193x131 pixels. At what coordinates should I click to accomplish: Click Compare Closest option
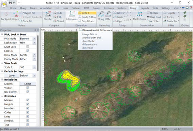pyautogui.click(x=59, y=21)
